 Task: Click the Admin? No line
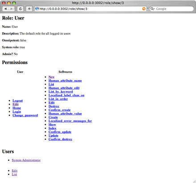click(x=10, y=54)
